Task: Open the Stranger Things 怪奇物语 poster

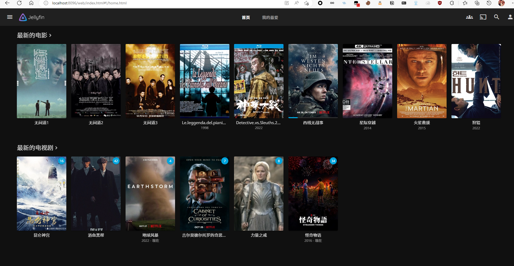Action: pyautogui.click(x=313, y=193)
